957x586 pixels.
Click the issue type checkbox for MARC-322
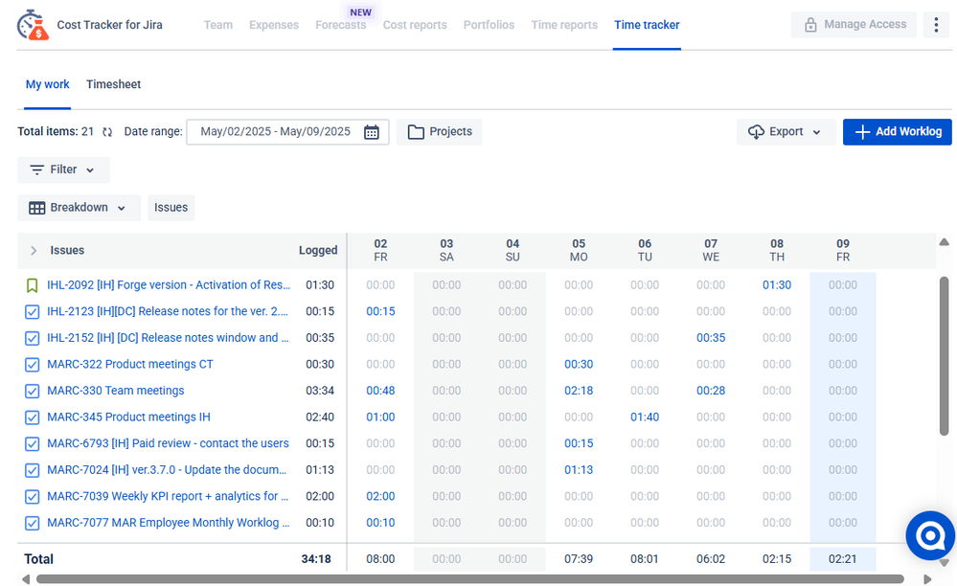click(32, 364)
